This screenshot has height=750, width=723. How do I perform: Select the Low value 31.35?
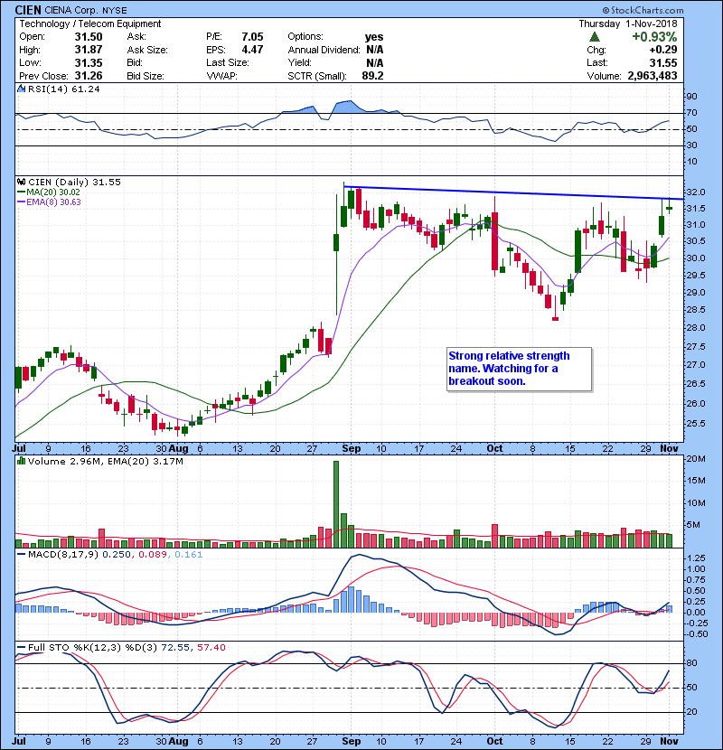tap(89, 62)
